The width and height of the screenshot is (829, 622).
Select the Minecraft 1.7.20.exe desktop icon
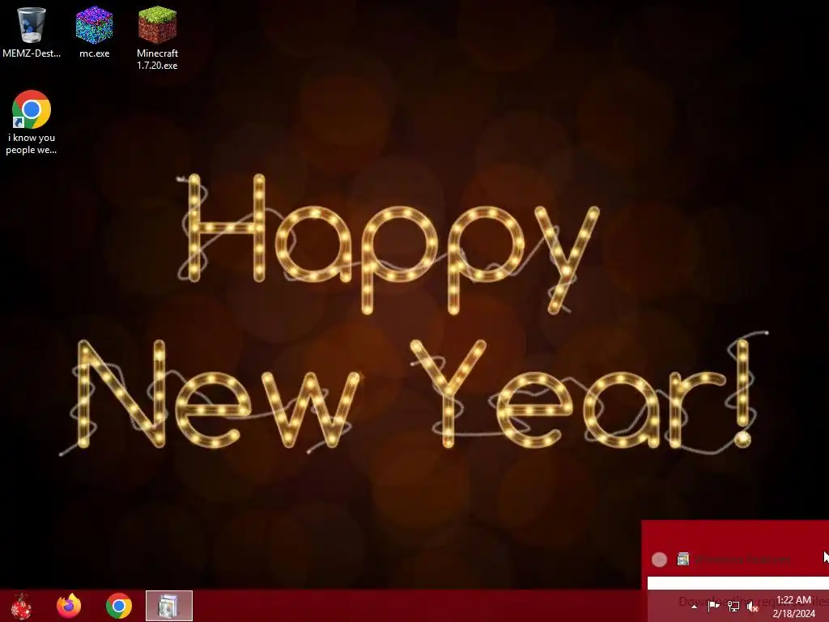tap(157, 38)
